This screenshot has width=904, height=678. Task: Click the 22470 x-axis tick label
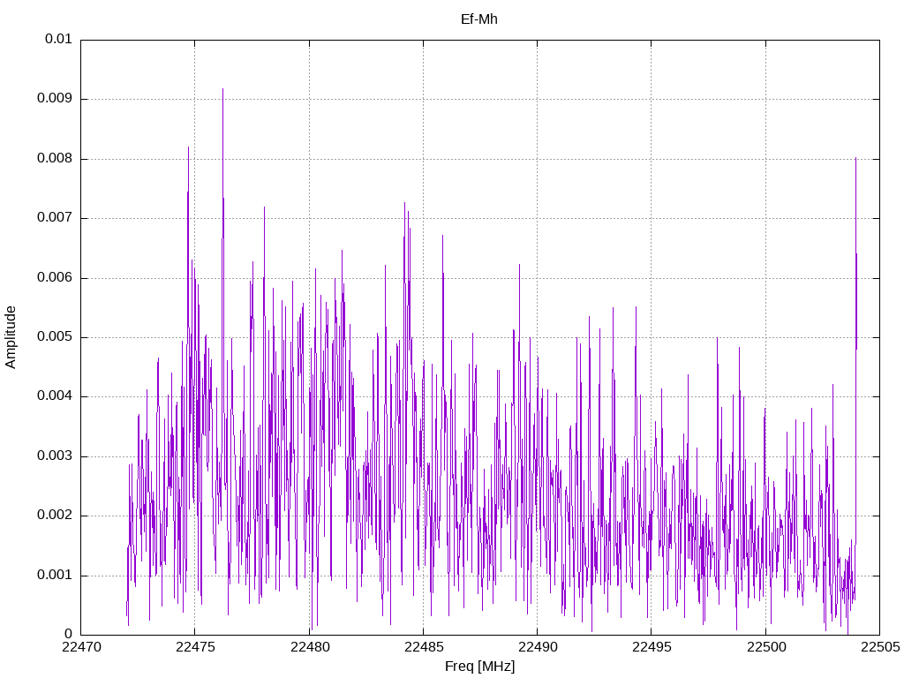81,647
